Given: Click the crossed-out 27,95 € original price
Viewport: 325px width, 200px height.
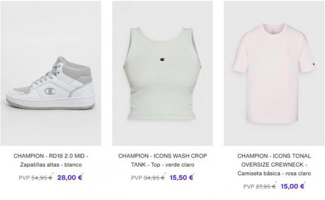Looking at the screenshot, I should click(265, 186).
